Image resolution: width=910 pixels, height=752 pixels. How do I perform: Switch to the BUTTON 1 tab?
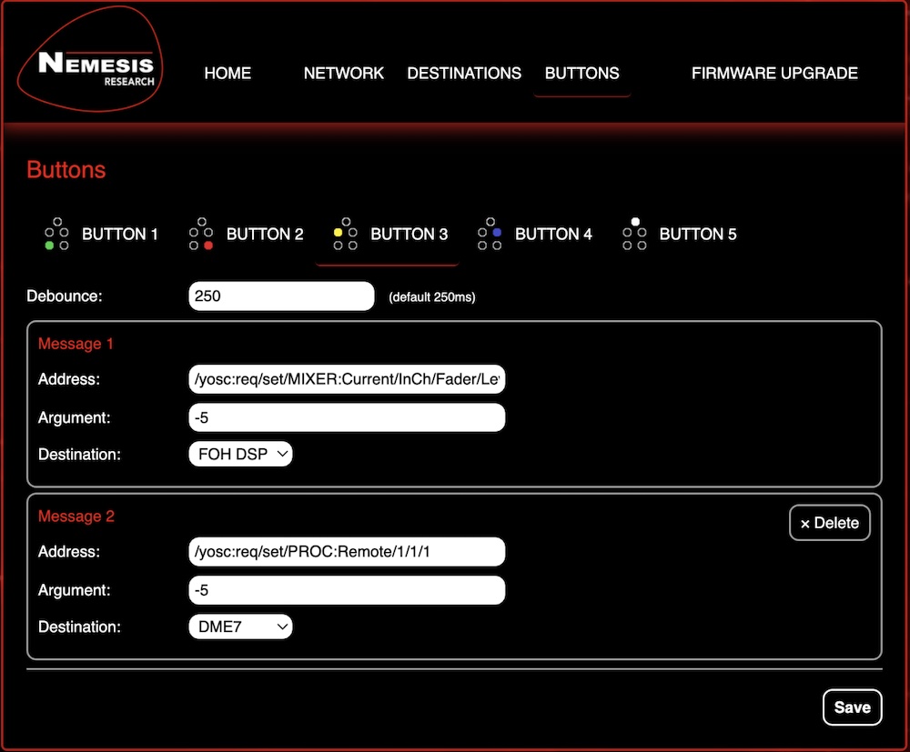tap(119, 234)
